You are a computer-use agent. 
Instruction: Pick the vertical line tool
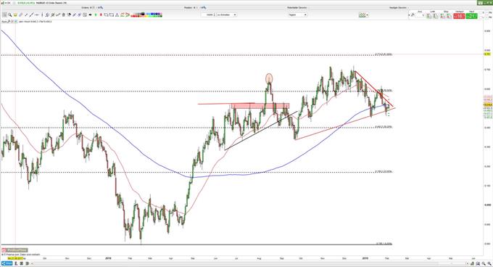pos(42,15)
